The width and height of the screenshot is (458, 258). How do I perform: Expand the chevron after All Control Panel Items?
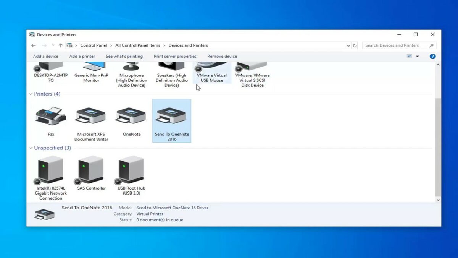tap(164, 45)
